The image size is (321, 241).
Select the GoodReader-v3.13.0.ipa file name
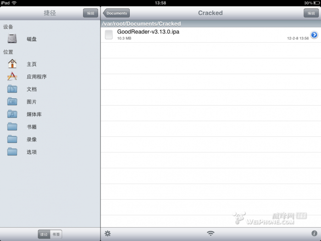pos(148,32)
